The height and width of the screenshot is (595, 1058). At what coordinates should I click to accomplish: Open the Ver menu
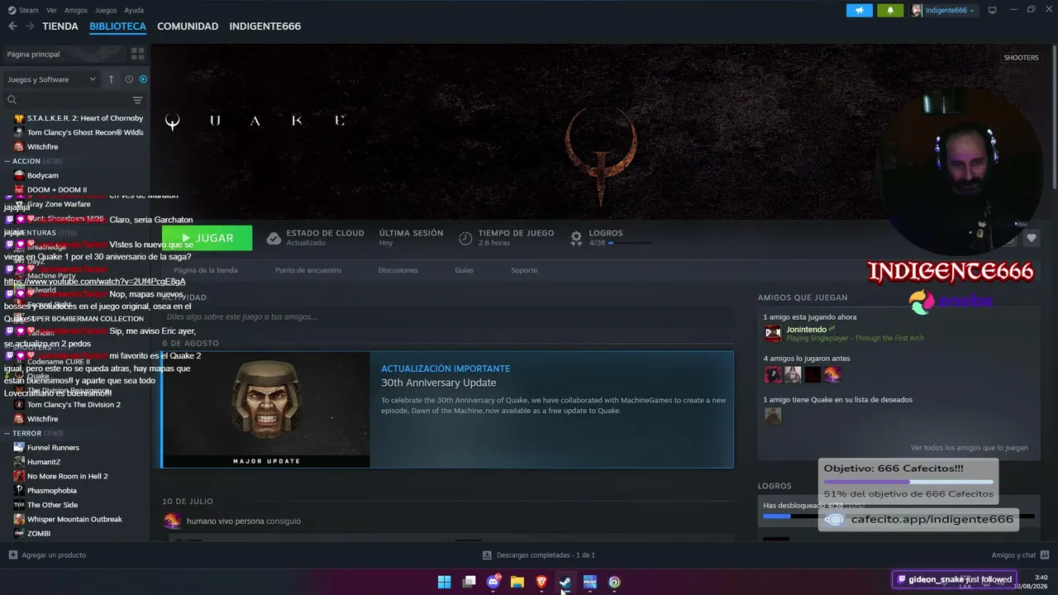pos(51,11)
